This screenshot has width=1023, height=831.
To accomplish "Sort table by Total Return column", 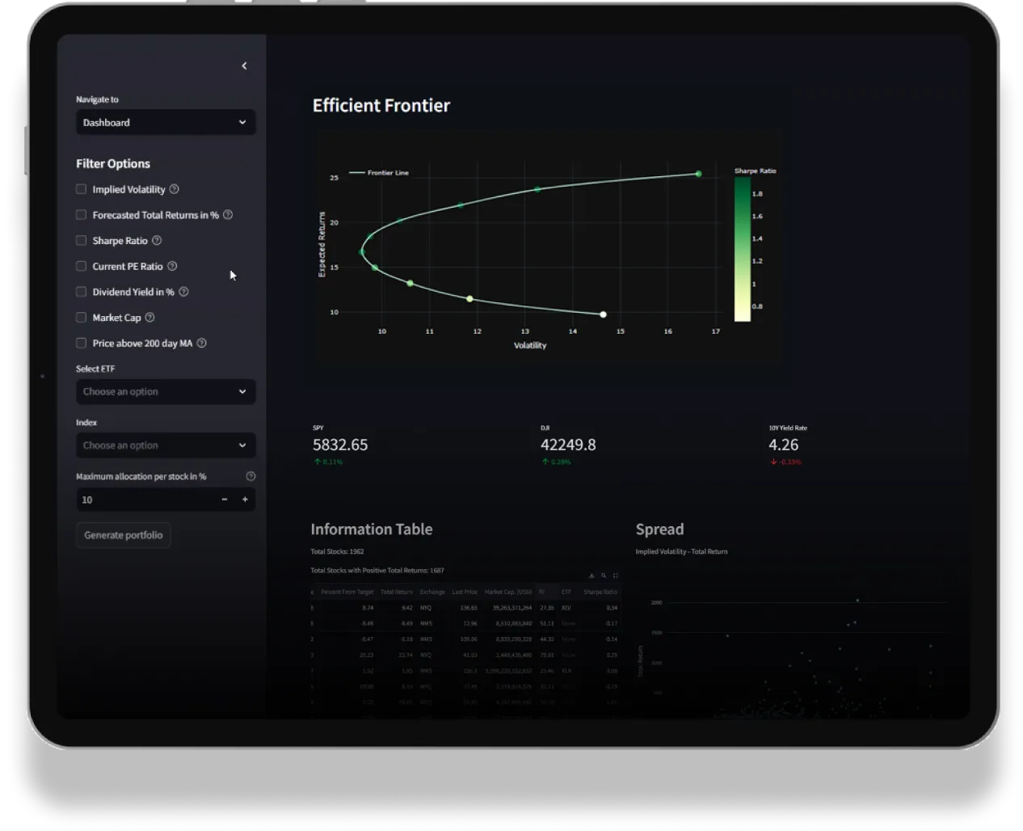I will click(397, 592).
